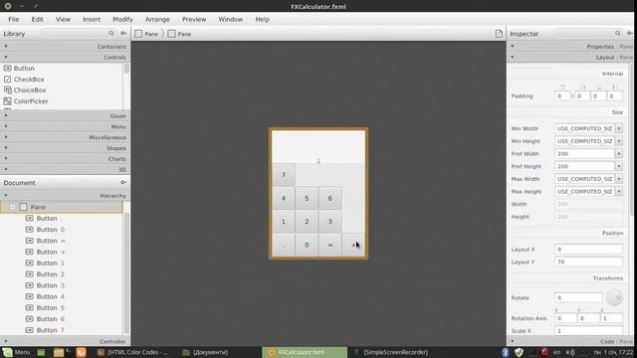The width and height of the screenshot is (637, 358).
Task: Switch to SimpleScreenRecorder taskbar window
Action: 391,352
